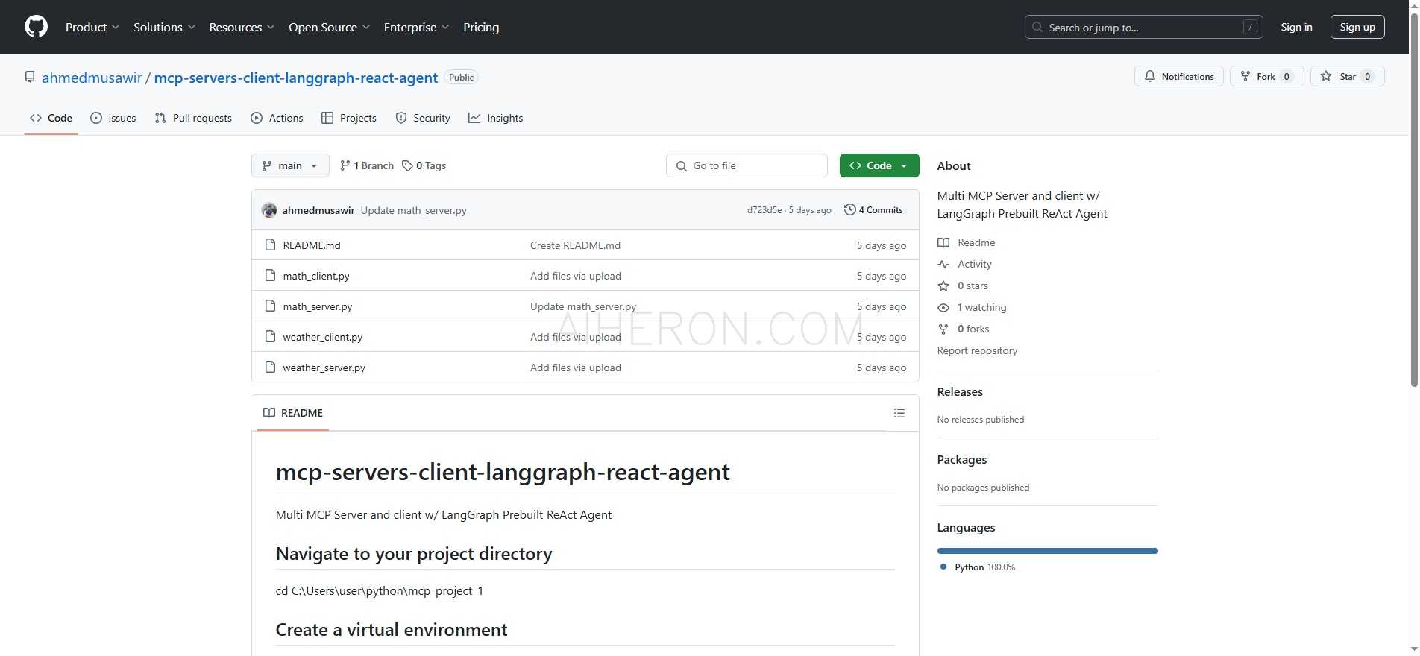Switch to the Actions tab
Image resolution: width=1420 pixels, height=656 pixels.
coord(277,118)
